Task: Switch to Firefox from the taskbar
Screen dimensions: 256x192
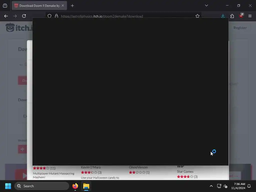Action: 75,186
